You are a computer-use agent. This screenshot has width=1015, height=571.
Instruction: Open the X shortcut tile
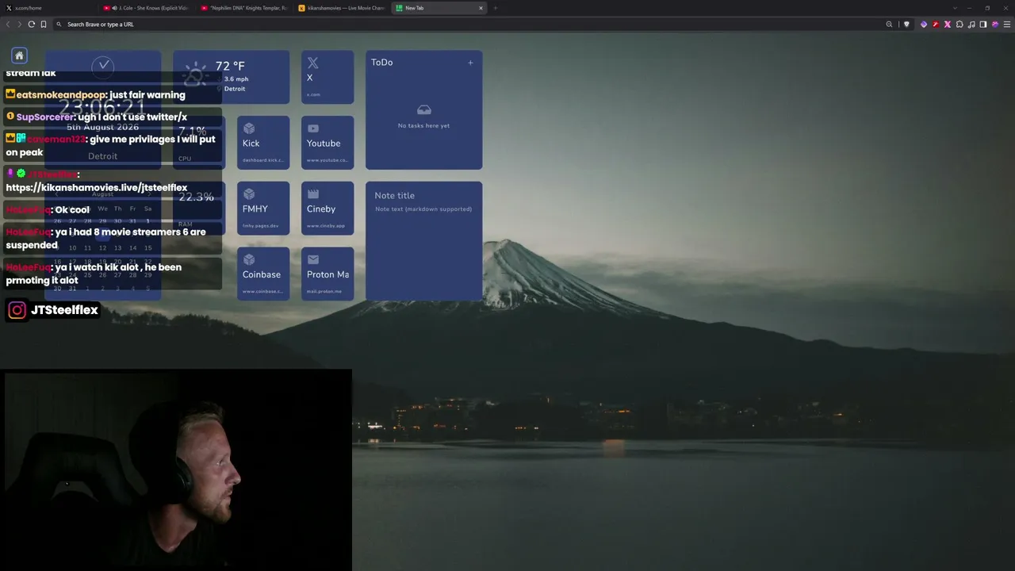point(327,77)
